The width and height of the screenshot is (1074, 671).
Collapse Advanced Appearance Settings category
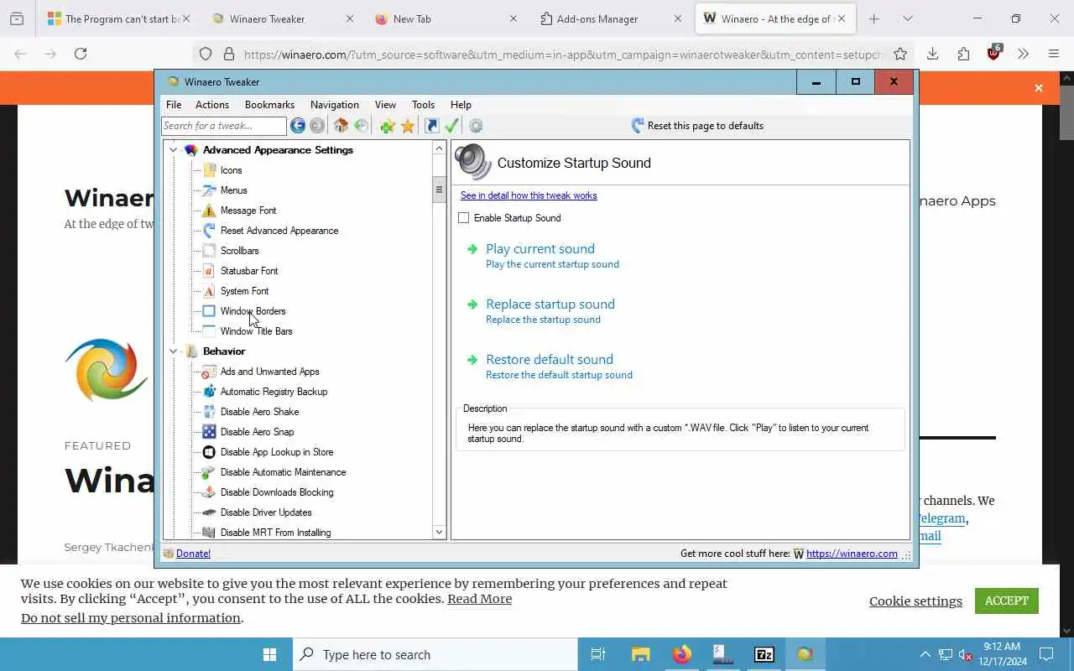(174, 150)
